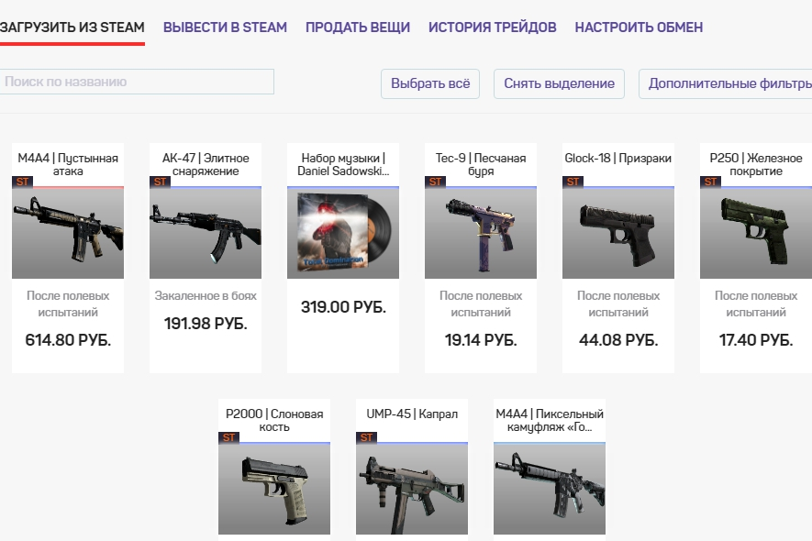Select the UMP-45 Капрал submachine gun image
The image size is (812, 541).
(412, 489)
